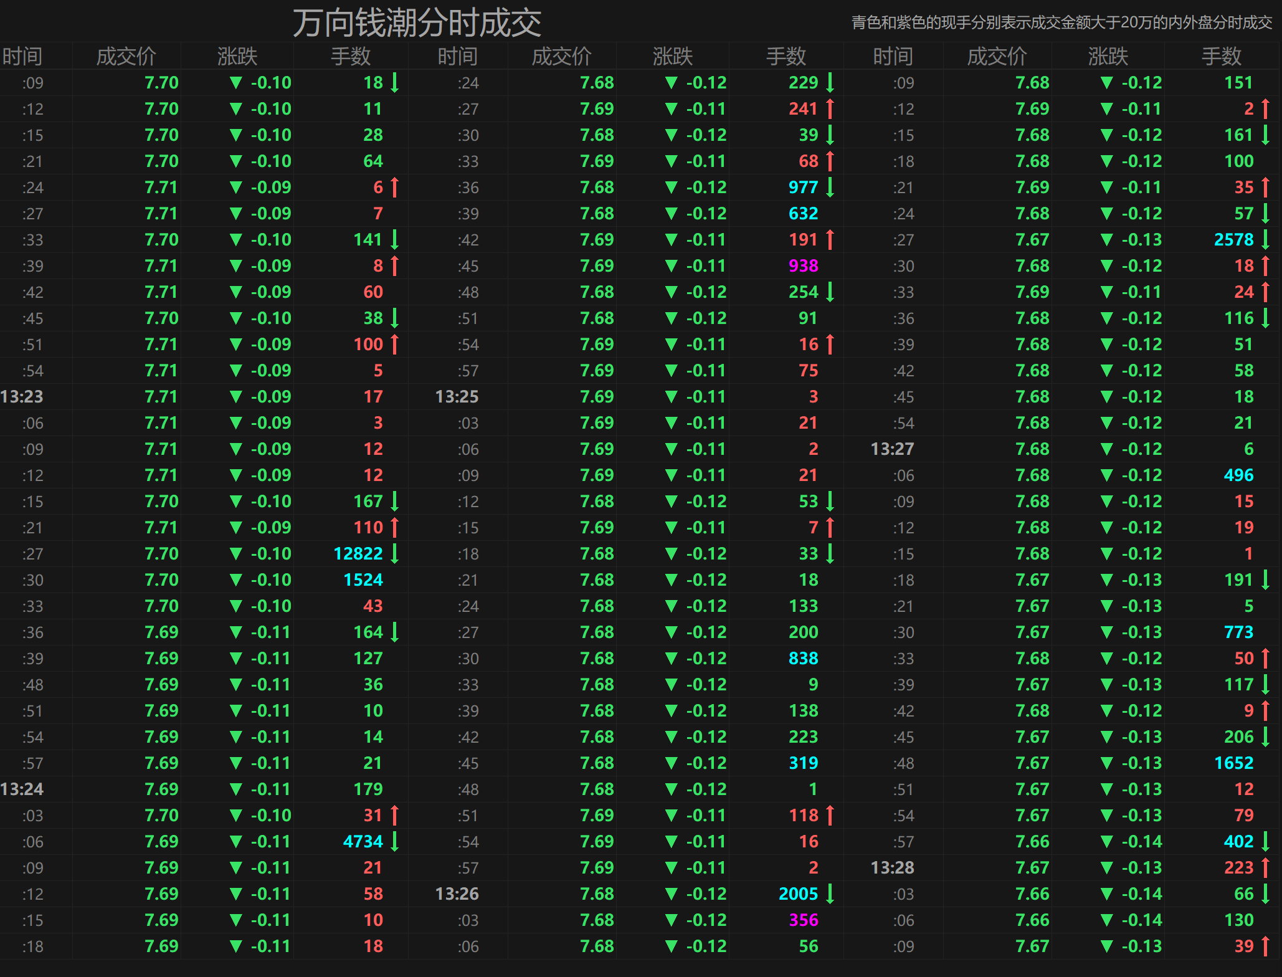
Task: Click the green volume value 151
Action: pos(1239,82)
